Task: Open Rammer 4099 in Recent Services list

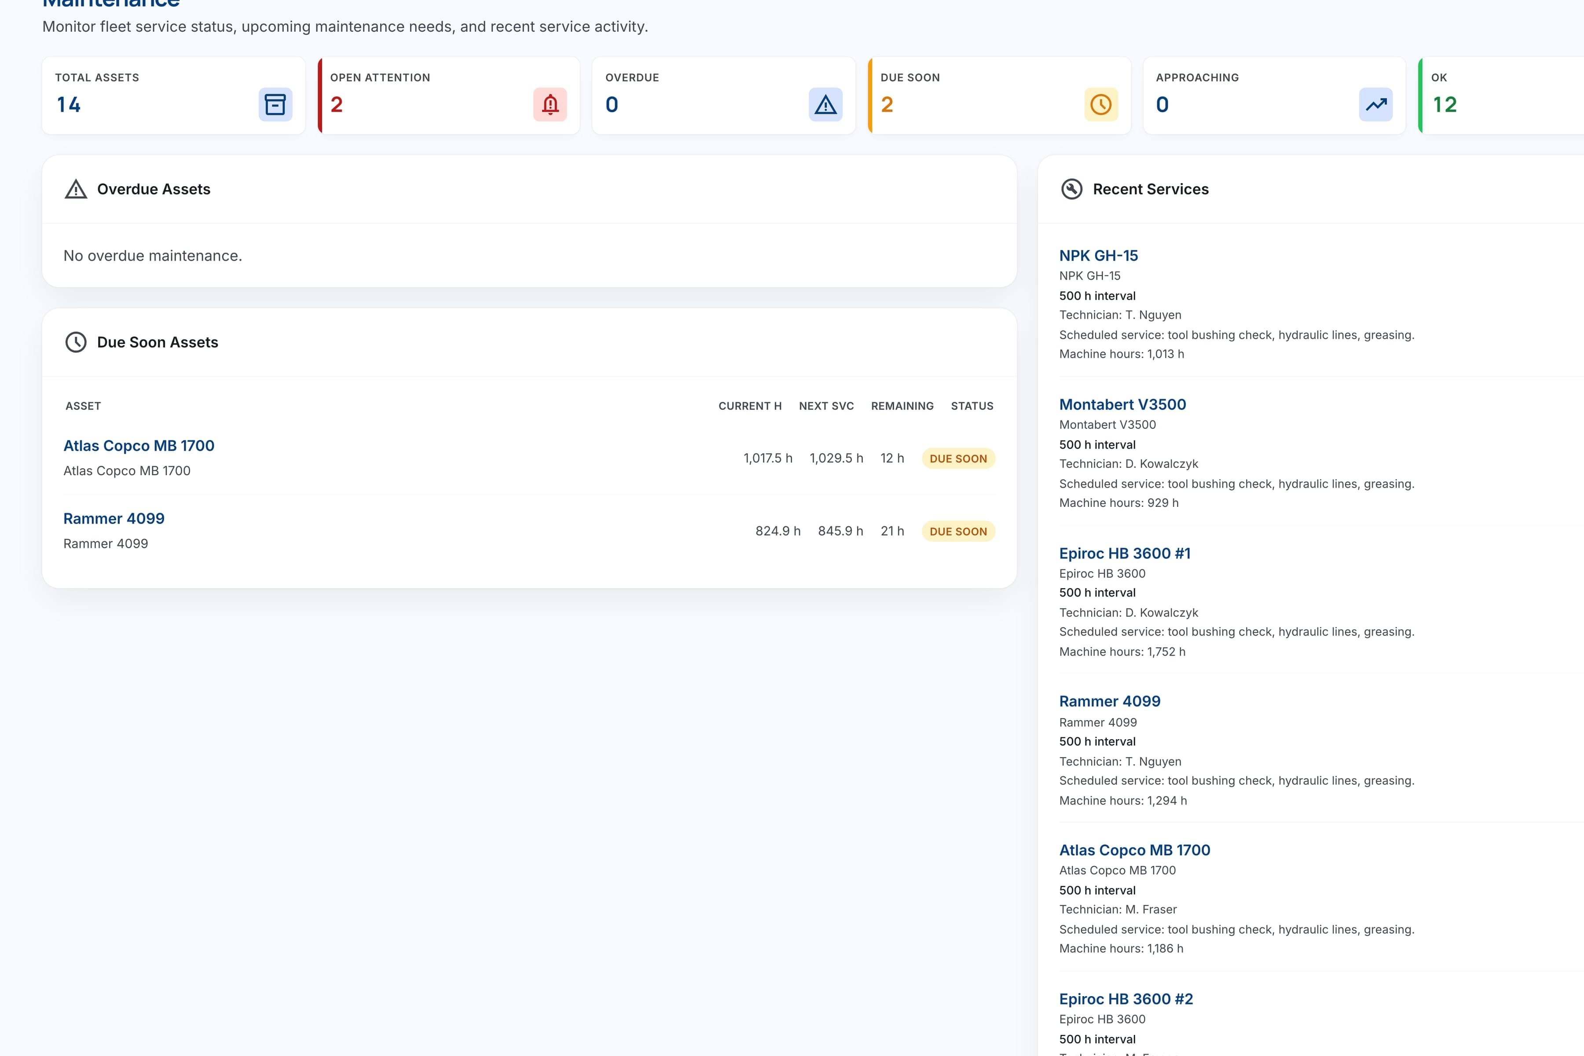Action: coord(1110,701)
